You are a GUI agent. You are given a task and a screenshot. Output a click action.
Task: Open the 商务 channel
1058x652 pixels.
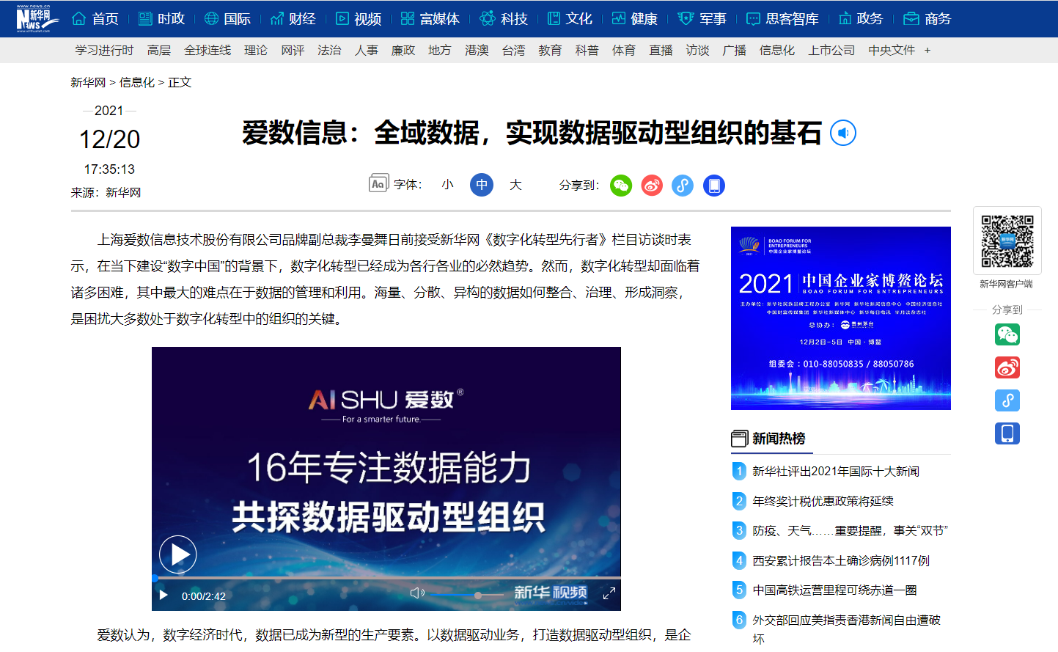(x=927, y=18)
